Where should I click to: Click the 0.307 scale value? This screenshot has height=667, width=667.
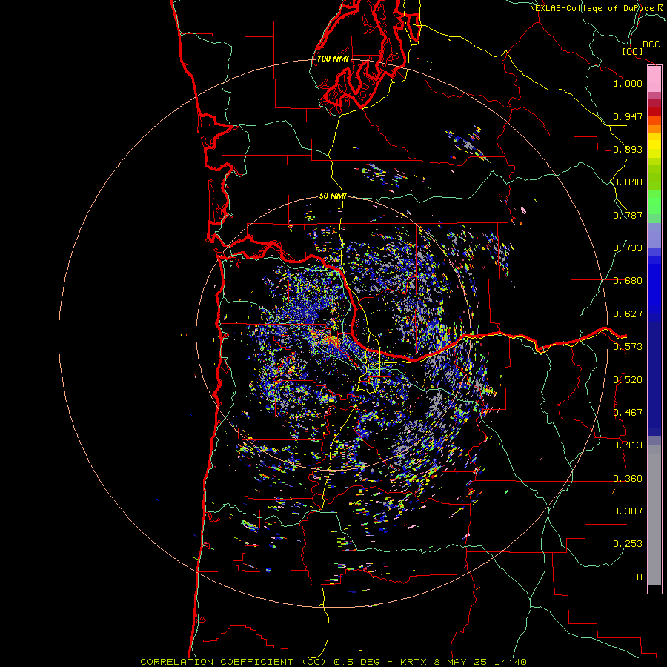click(x=628, y=511)
